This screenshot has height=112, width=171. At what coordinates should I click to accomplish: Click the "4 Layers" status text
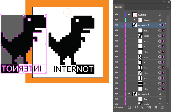pyautogui.click(x=118, y=107)
